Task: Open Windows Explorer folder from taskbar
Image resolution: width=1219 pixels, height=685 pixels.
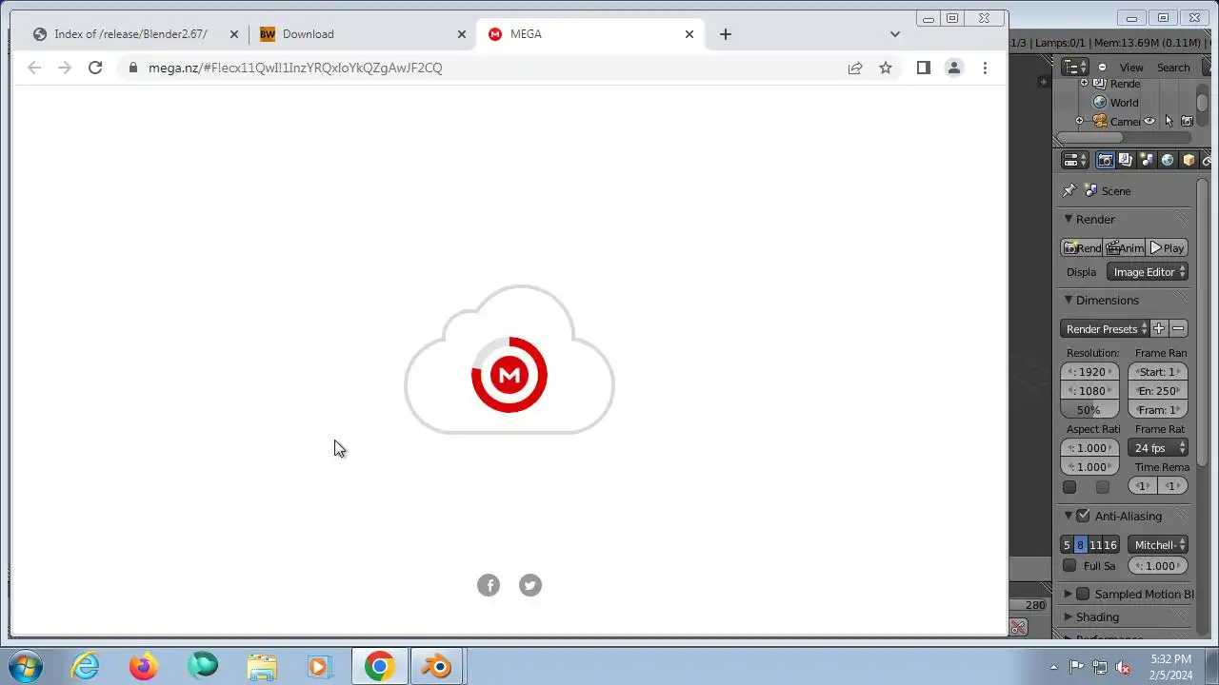Action: click(261, 666)
